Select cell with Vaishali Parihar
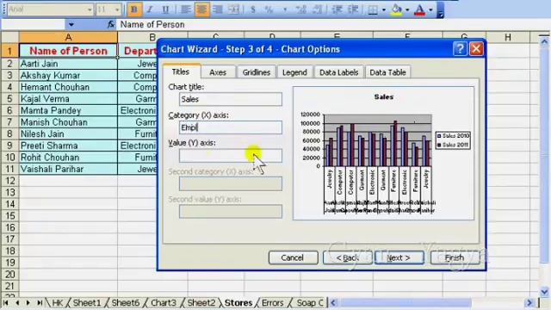 click(x=68, y=169)
